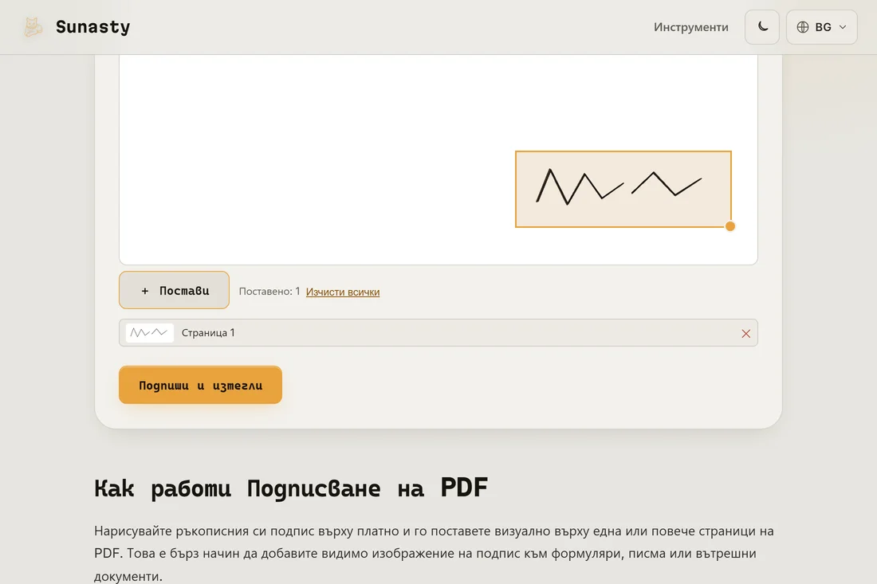Image resolution: width=877 pixels, height=584 pixels.
Task: Click the Подпиши и изтегли button
Action: (200, 385)
